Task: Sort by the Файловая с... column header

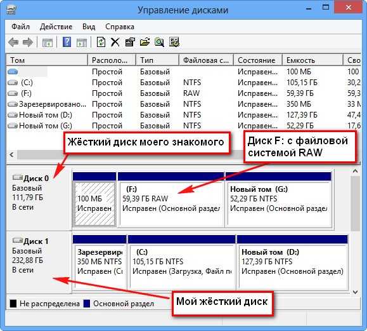Action: [x=206, y=60]
